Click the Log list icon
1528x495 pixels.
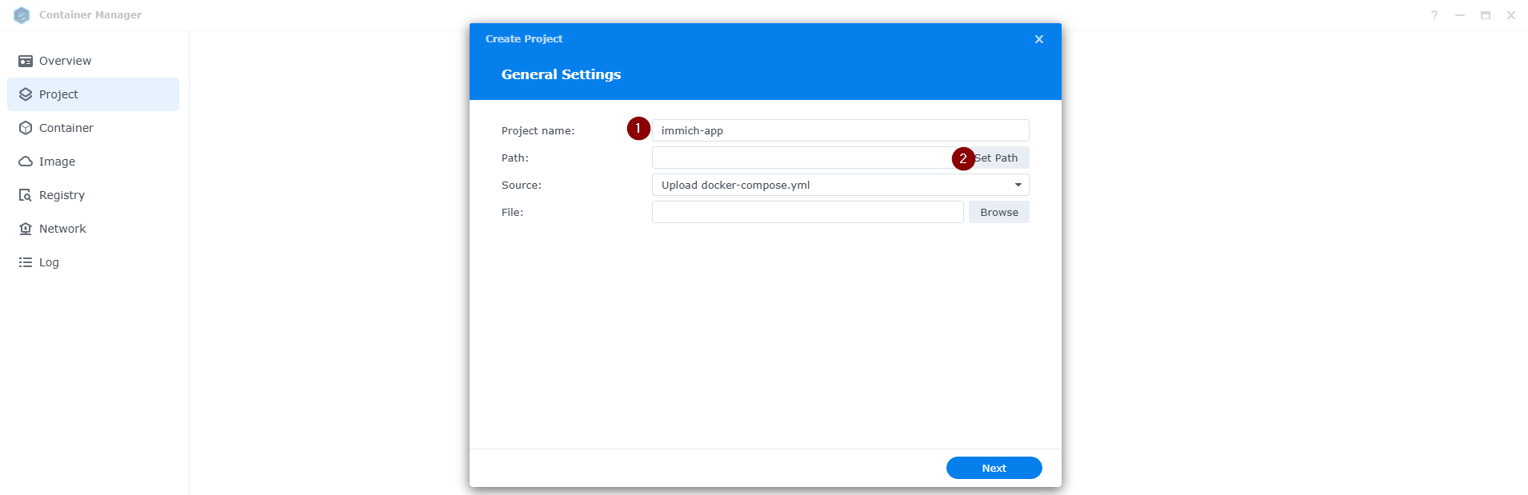tap(26, 262)
